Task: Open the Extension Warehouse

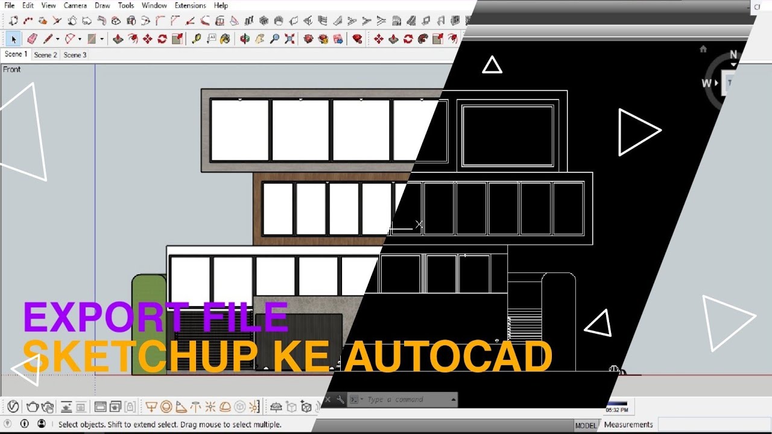Action: click(x=323, y=39)
